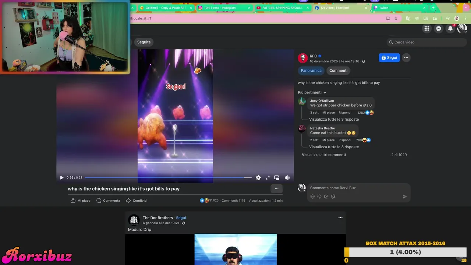Open Natasha Beattie's profile name
Image resolution: width=471 pixels, height=265 pixels.
click(322, 128)
